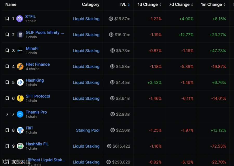
Task: Expand the Themis Pro row
Action: tap(7, 114)
